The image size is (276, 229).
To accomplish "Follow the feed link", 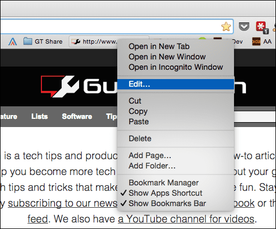I will coord(38,219).
